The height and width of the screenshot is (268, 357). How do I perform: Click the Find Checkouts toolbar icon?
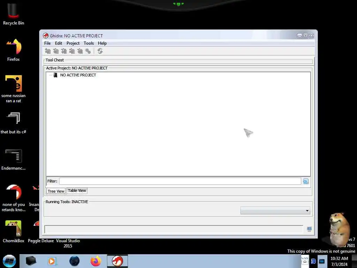click(88, 51)
